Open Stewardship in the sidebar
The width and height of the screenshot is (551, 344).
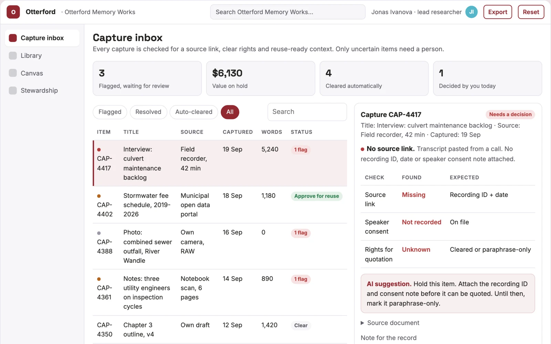pyautogui.click(x=42, y=91)
